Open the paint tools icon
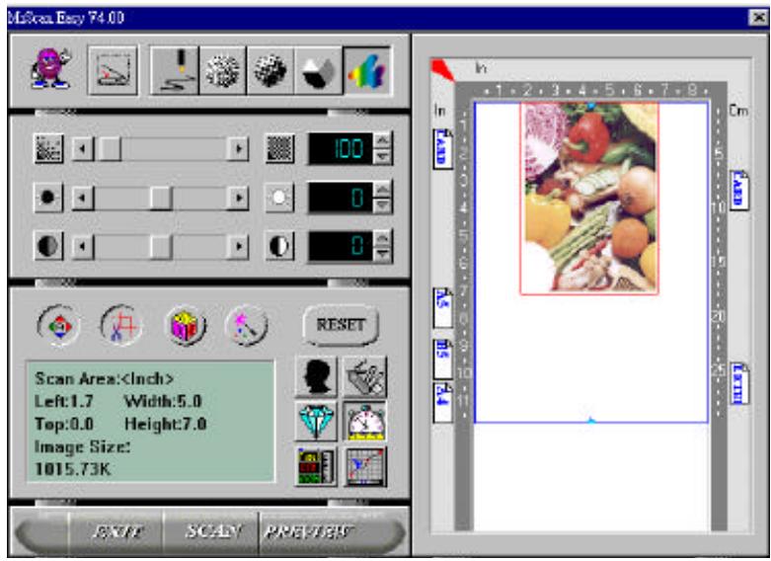 coord(364,377)
